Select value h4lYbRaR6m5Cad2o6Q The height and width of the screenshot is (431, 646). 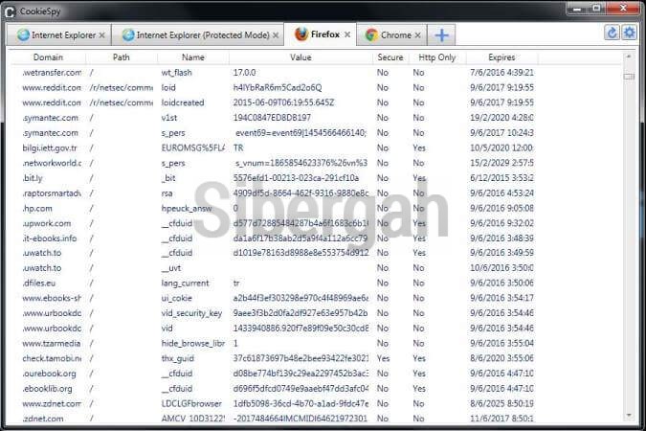278,87
